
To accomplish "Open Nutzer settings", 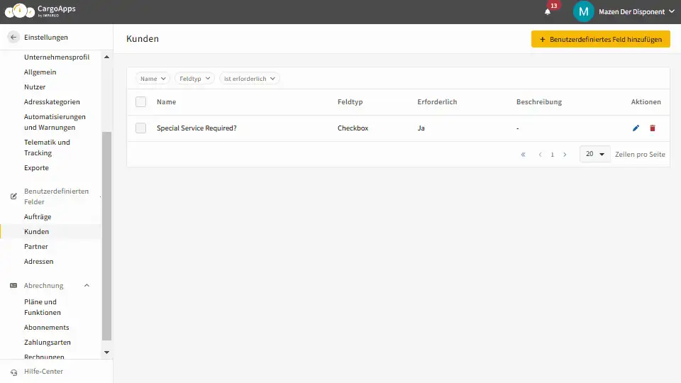I will pyautogui.click(x=35, y=87).
